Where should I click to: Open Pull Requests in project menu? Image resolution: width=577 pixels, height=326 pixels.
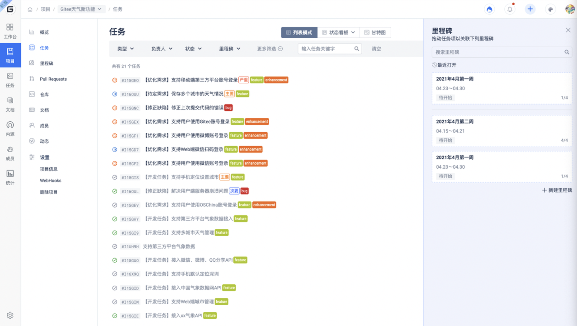tap(53, 79)
